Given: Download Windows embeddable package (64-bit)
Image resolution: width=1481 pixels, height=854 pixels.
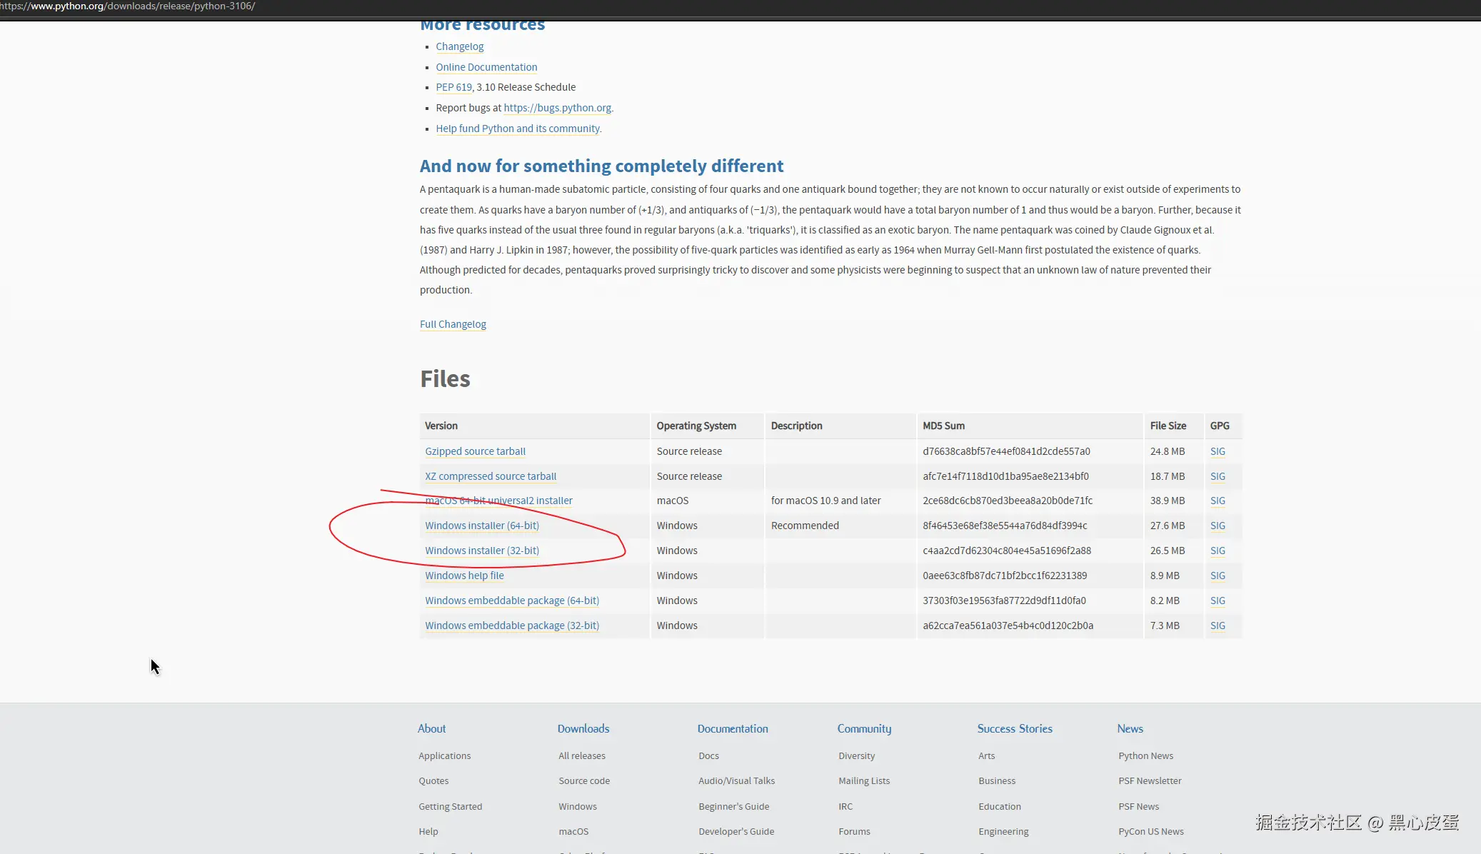Looking at the screenshot, I should pos(511,601).
